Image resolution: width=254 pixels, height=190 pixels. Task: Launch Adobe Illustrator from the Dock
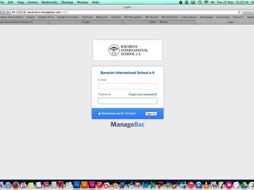[x=85, y=185]
